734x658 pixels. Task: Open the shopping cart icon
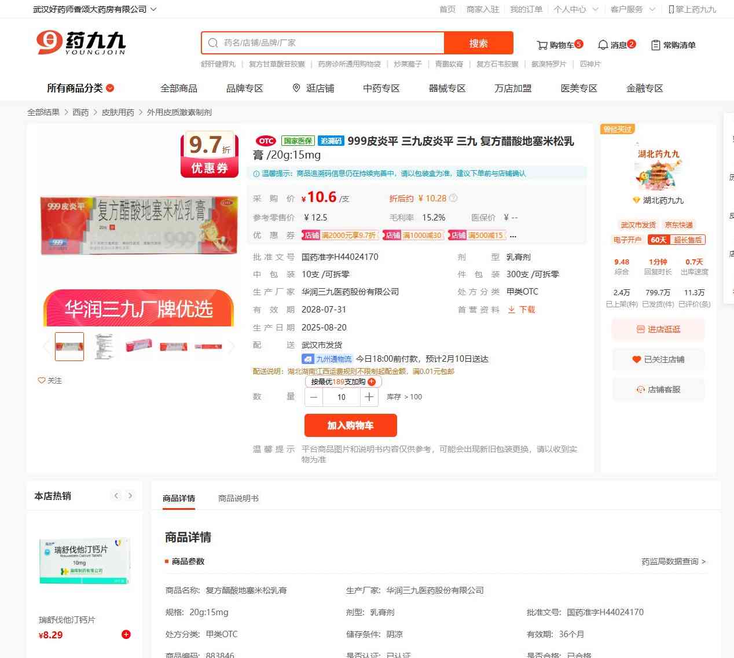pyautogui.click(x=542, y=45)
